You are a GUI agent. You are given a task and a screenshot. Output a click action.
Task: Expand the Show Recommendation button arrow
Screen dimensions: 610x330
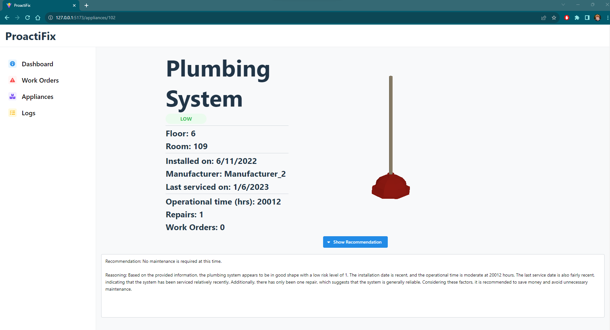pos(329,242)
